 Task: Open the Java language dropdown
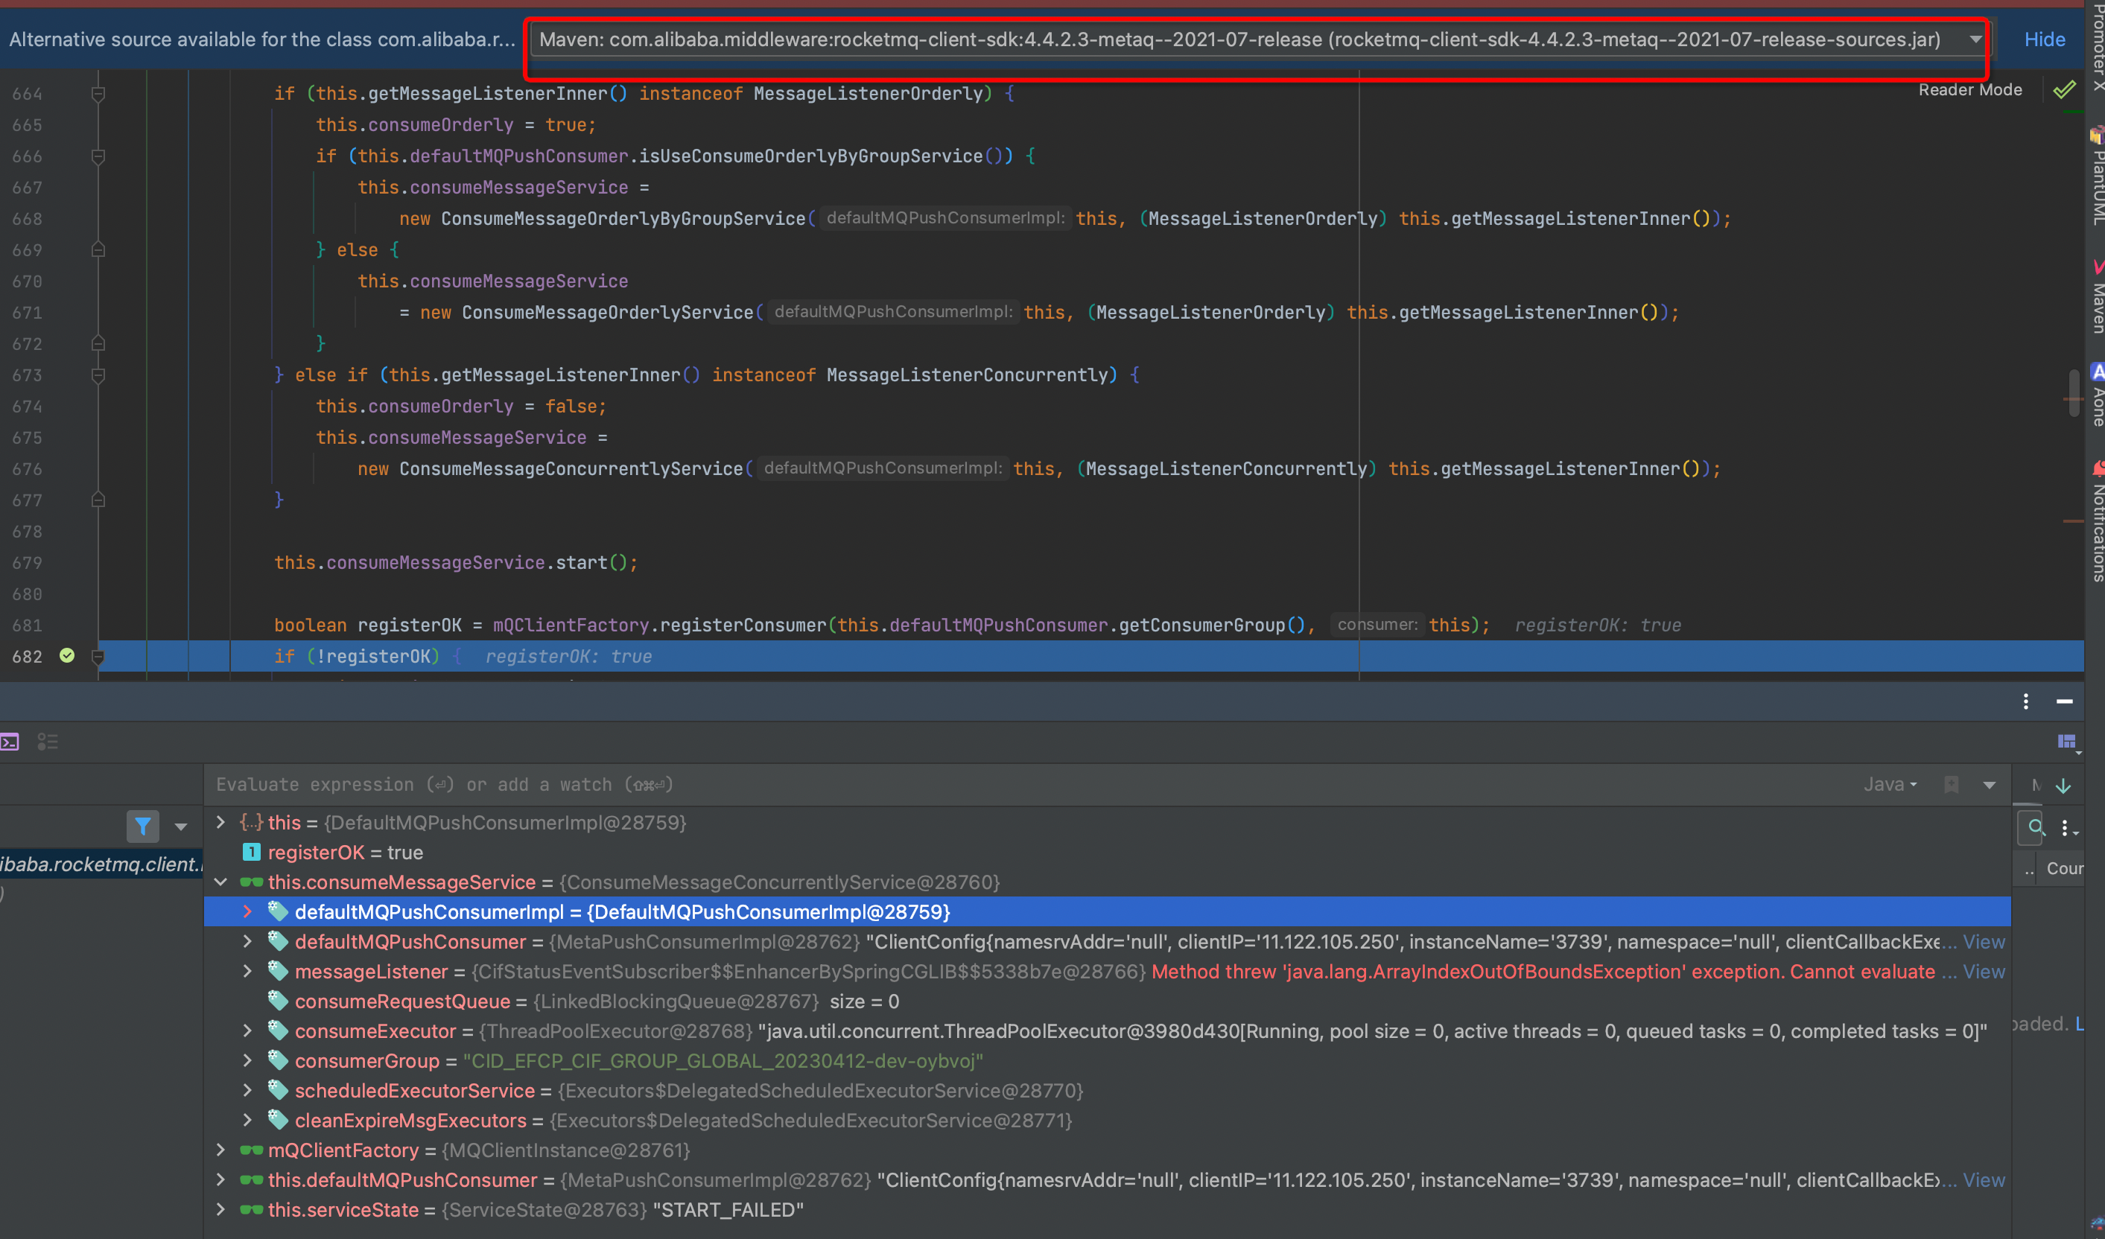1890,785
